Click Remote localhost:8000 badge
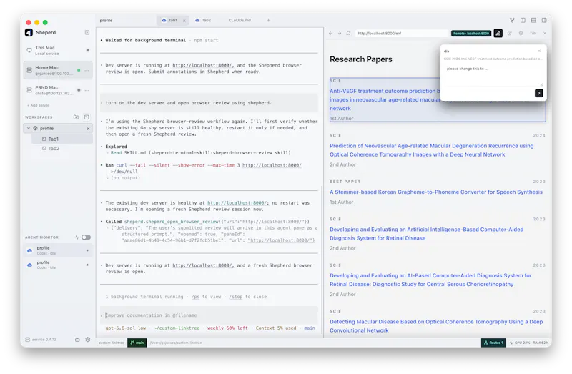572x374 pixels. [x=471, y=33]
